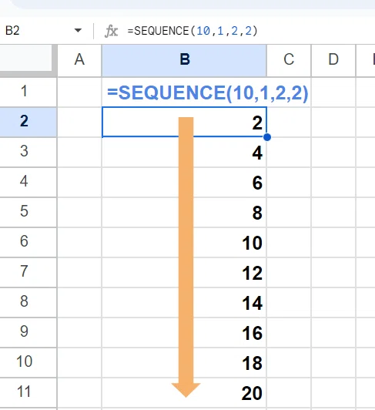Select column C header
Screen dimensions: 375x410
[x=289, y=60]
